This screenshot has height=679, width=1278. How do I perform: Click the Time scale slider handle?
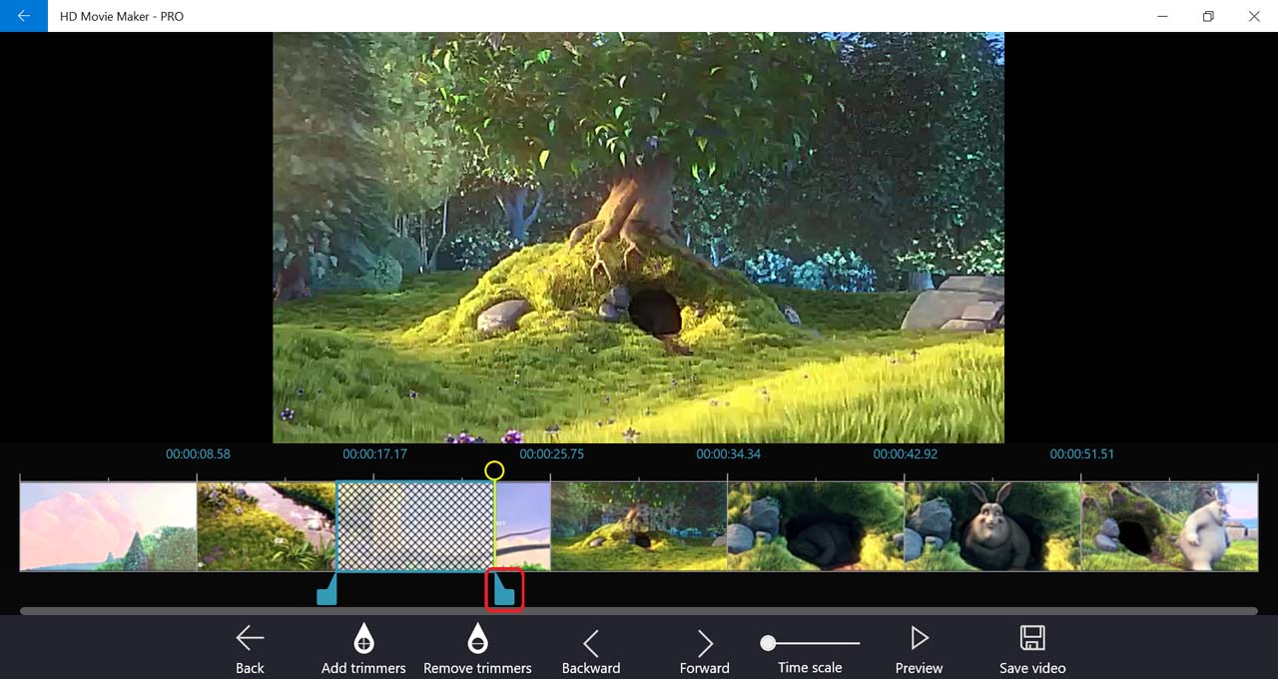click(768, 643)
